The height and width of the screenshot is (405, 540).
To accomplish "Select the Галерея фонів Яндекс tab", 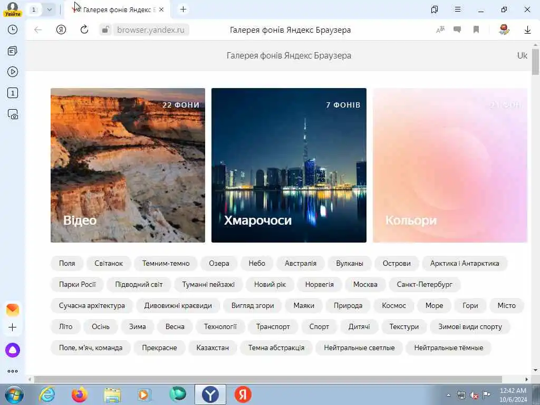I will click(117, 9).
